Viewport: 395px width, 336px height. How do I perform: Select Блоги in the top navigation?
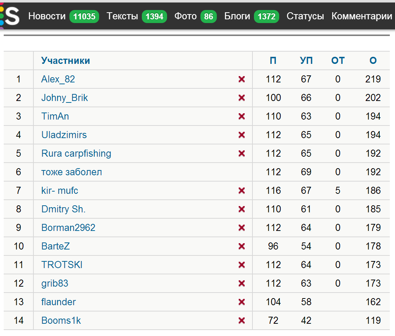(237, 16)
